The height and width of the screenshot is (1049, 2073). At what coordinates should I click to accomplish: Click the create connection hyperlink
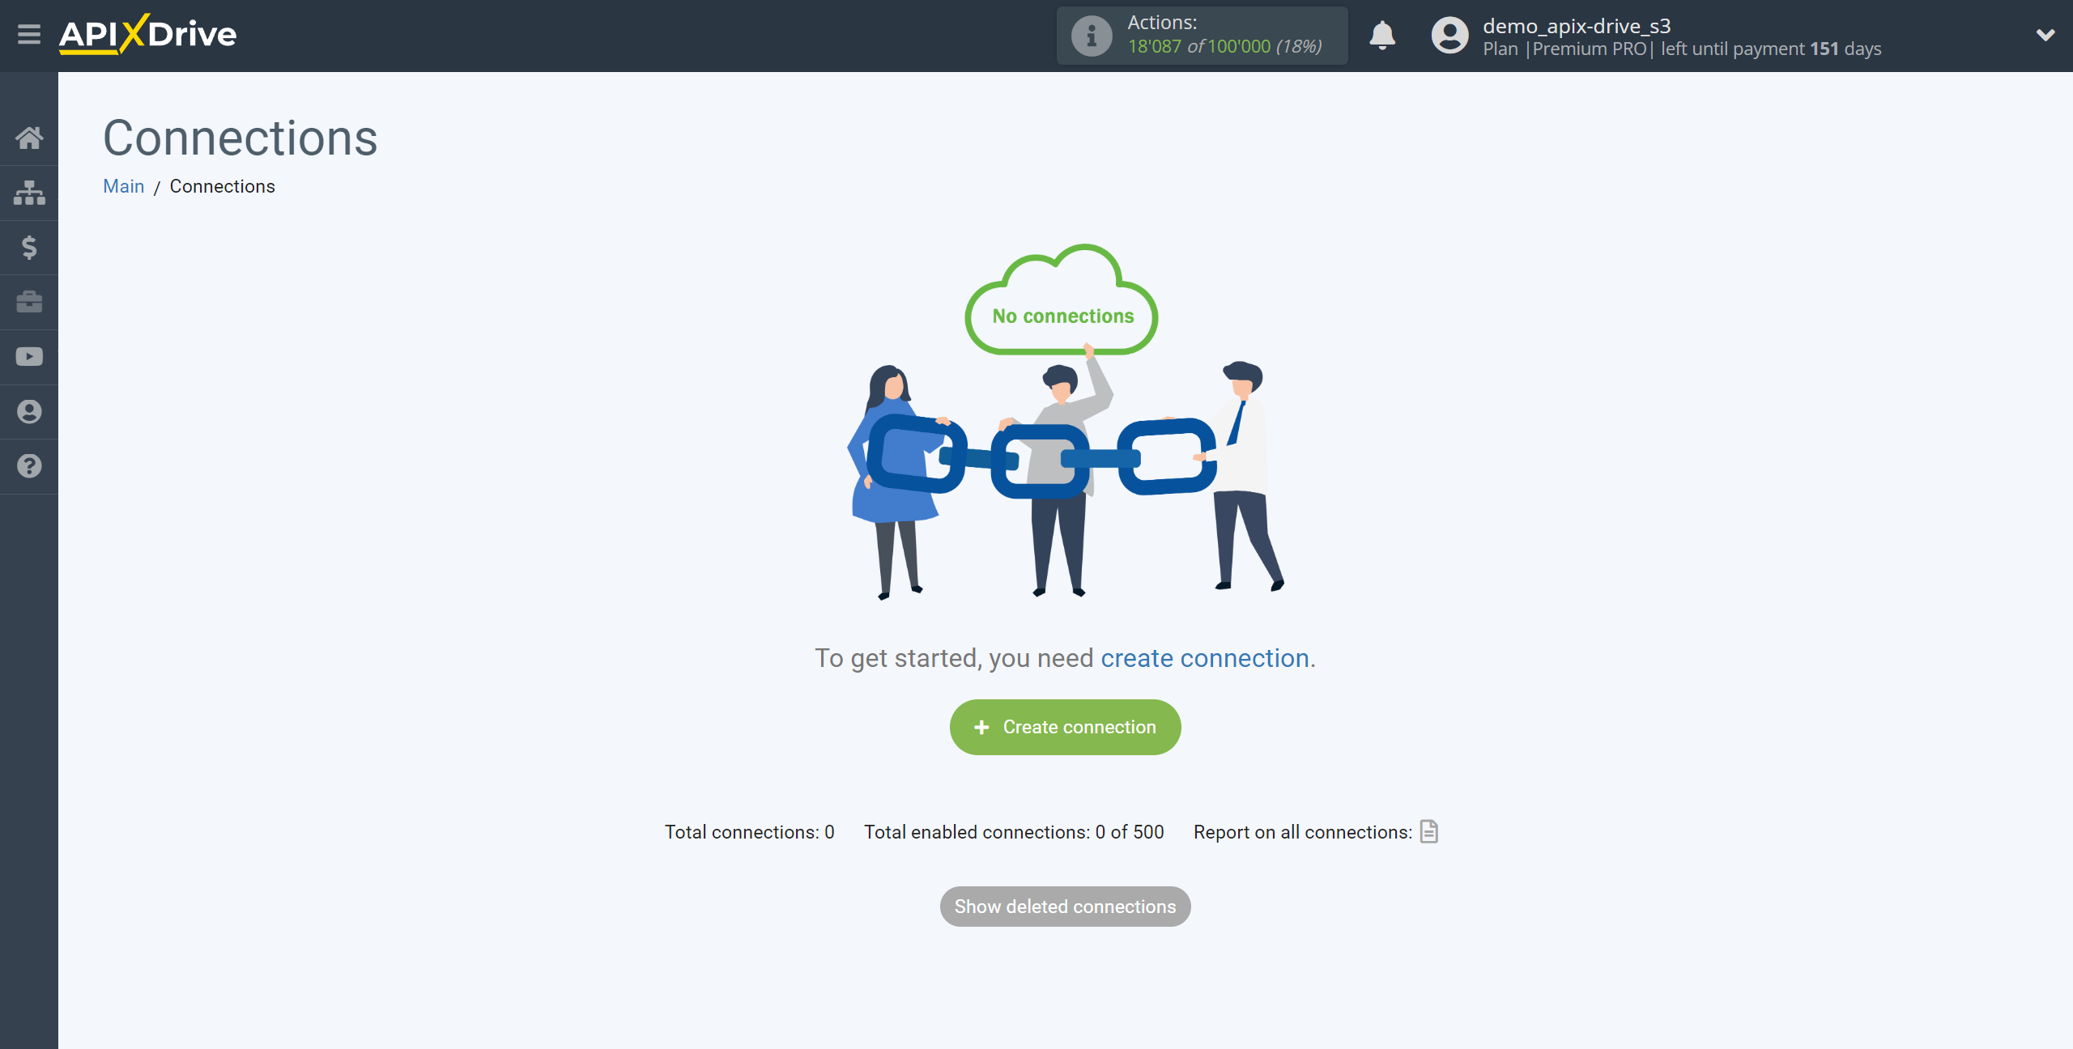tap(1204, 657)
